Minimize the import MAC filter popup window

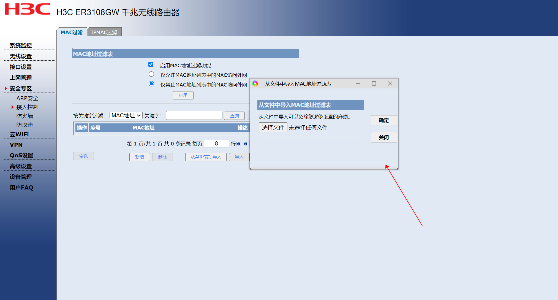358,83
